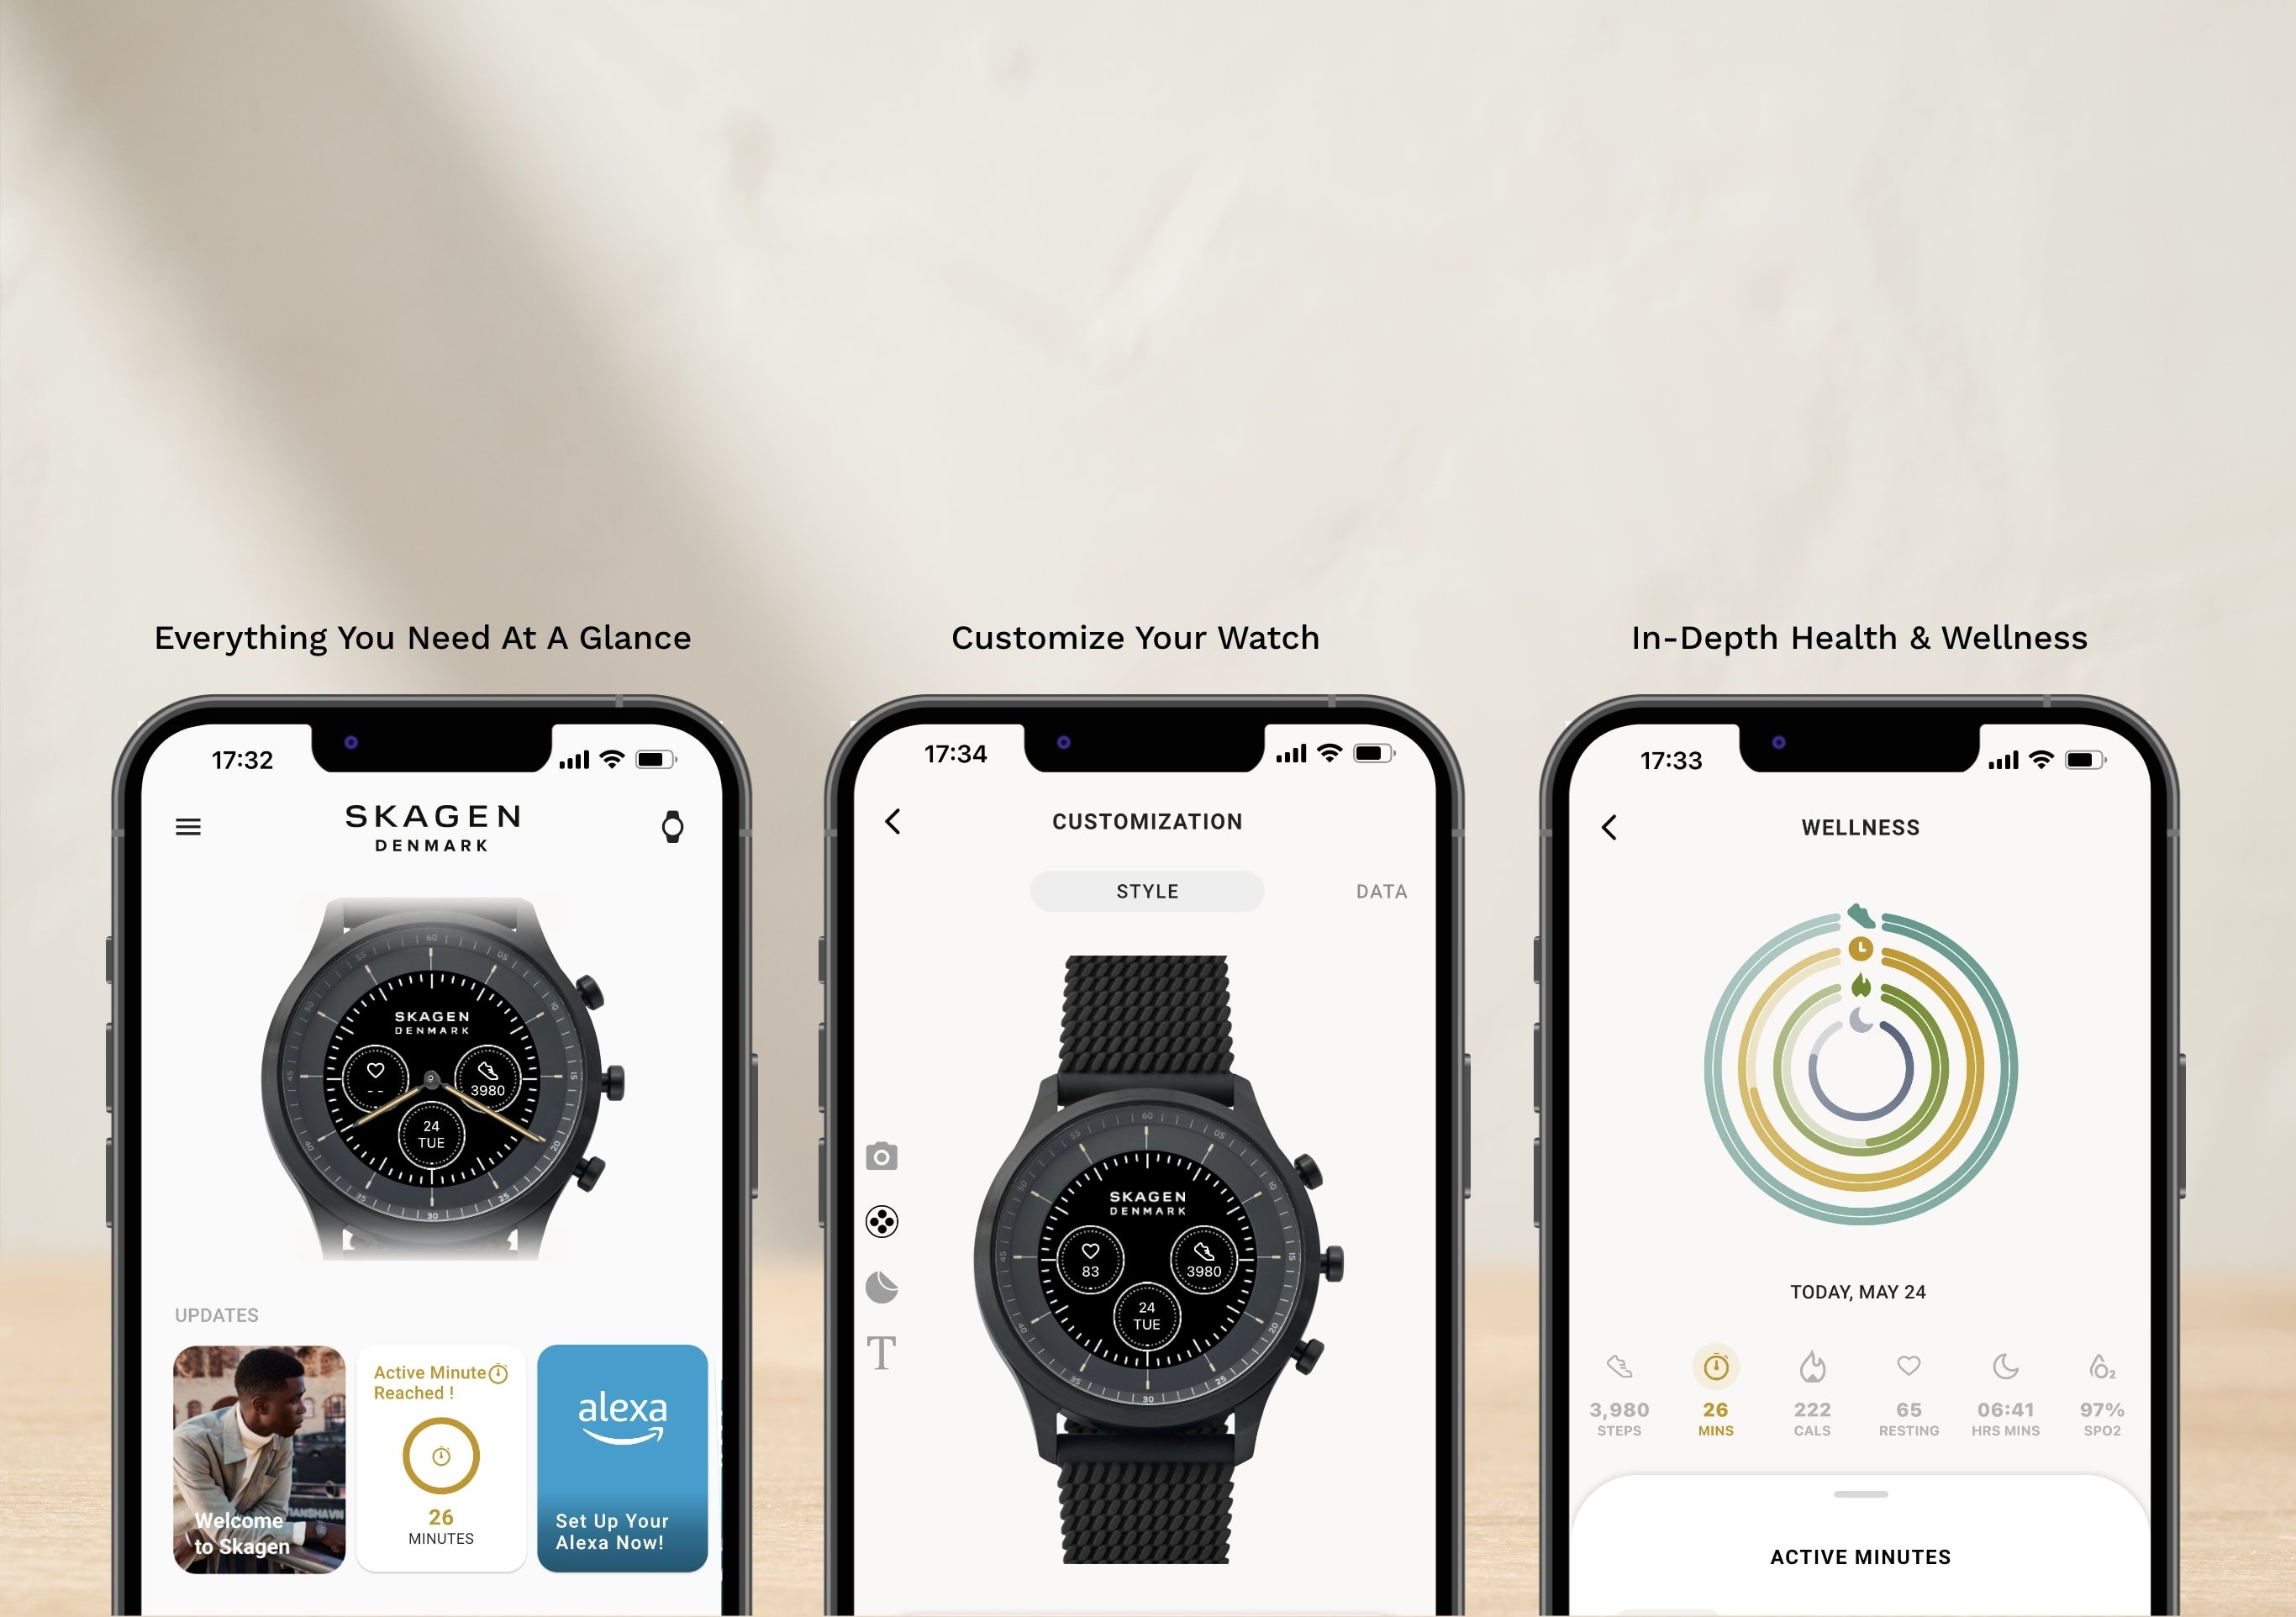The height and width of the screenshot is (1617, 2296).
Task: Select the camera capture icon in customization
Action: tap(880, 1155)
